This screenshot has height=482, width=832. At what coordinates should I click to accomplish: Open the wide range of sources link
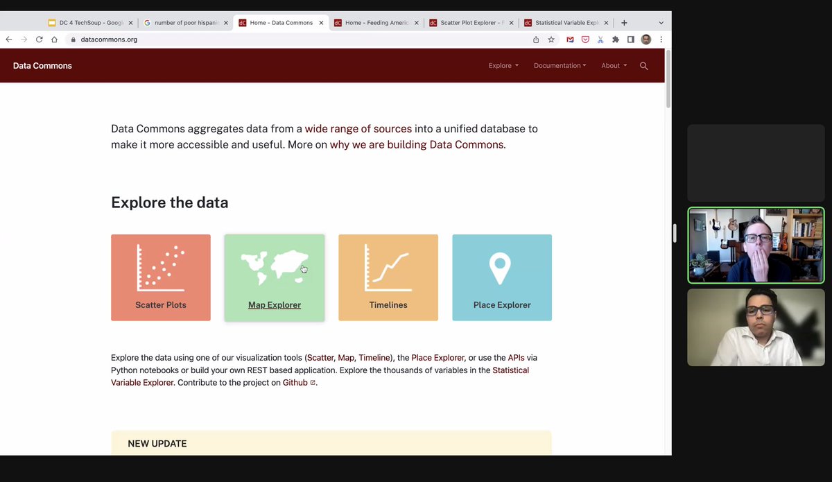(x=358, y=129)
